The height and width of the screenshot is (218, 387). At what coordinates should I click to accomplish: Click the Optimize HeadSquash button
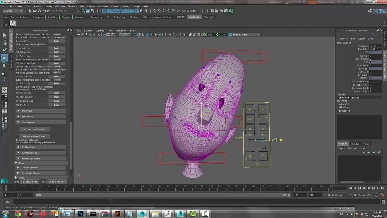click(x=34, y=136)
